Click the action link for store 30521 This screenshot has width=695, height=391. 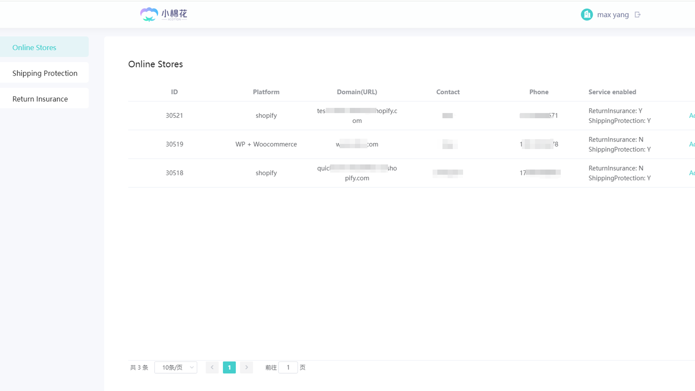[692, 116]
